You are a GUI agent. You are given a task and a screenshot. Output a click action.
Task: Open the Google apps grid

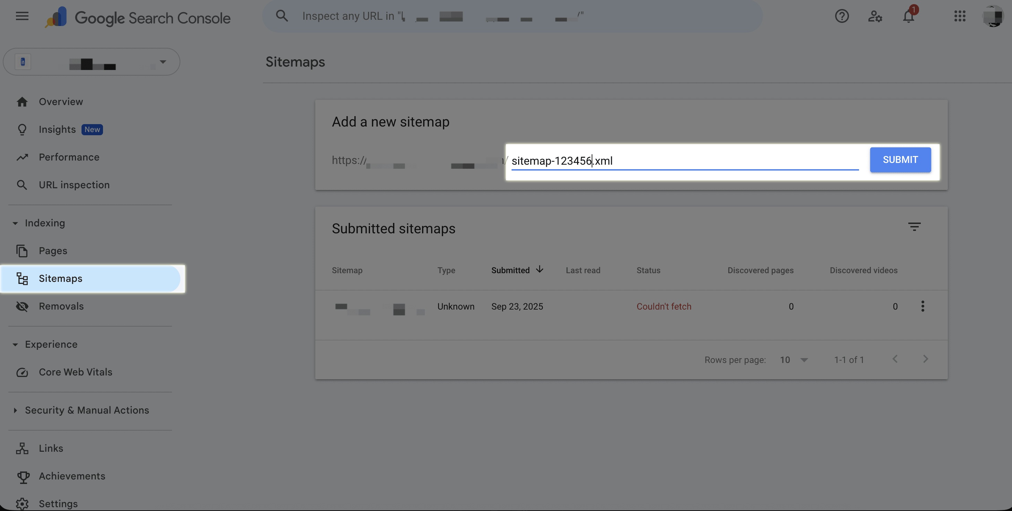pos(960,16)
